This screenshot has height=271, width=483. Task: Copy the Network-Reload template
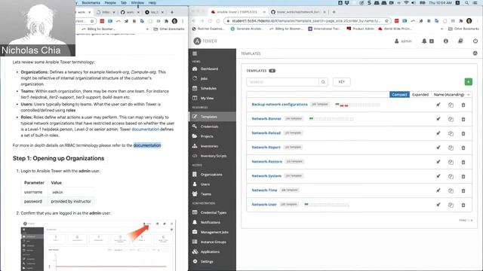[x=451, y=134]
